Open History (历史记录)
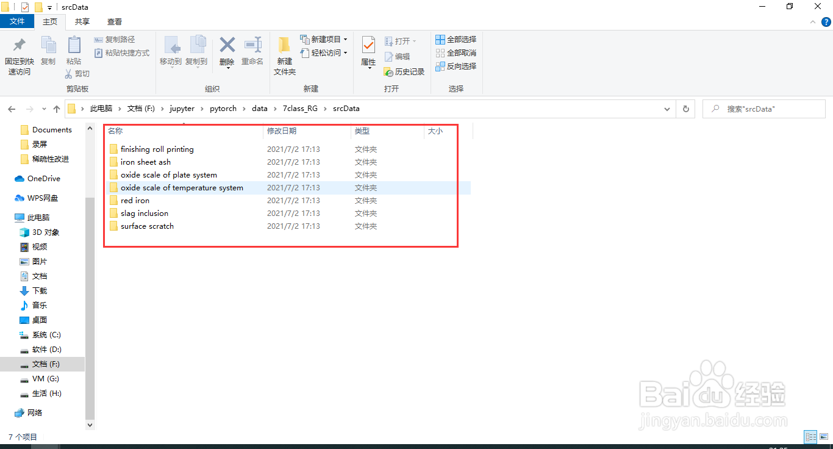 click(x=404, y=71)
